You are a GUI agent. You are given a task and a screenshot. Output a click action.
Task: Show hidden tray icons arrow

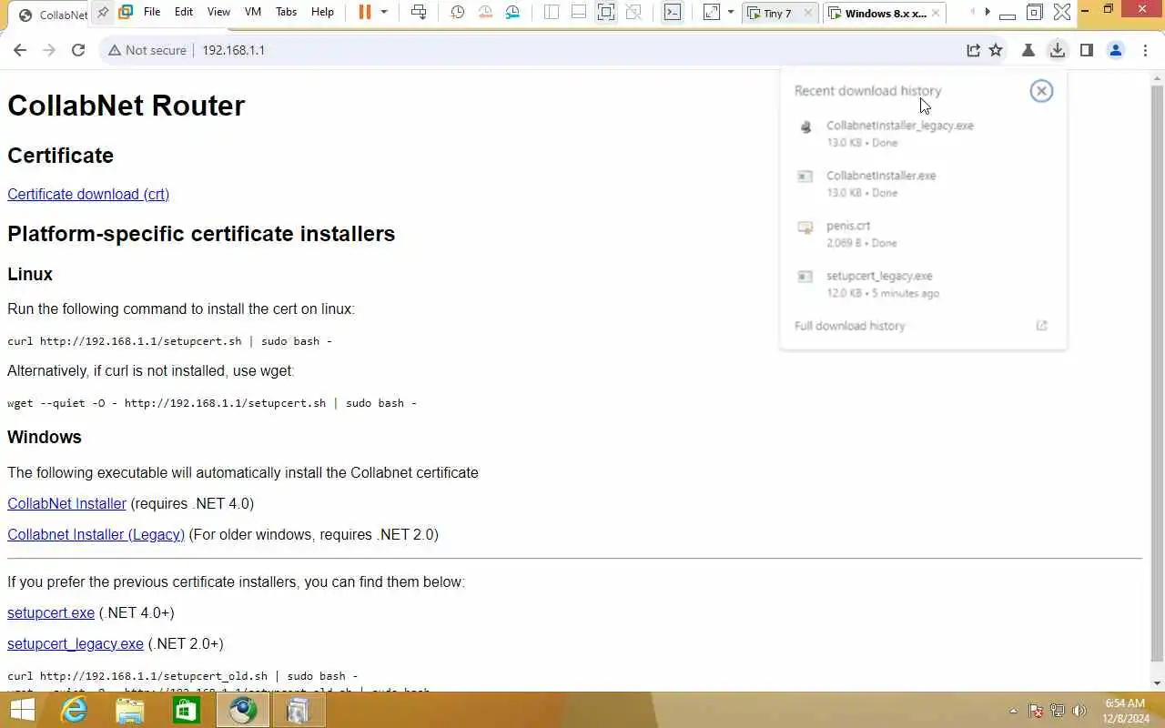(x=1014, y=711)
